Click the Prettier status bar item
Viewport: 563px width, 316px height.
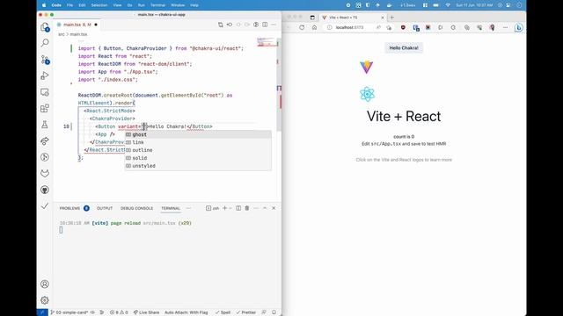(x=246, y=312)
